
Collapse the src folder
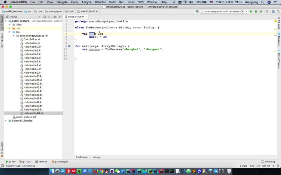[10, 32]
